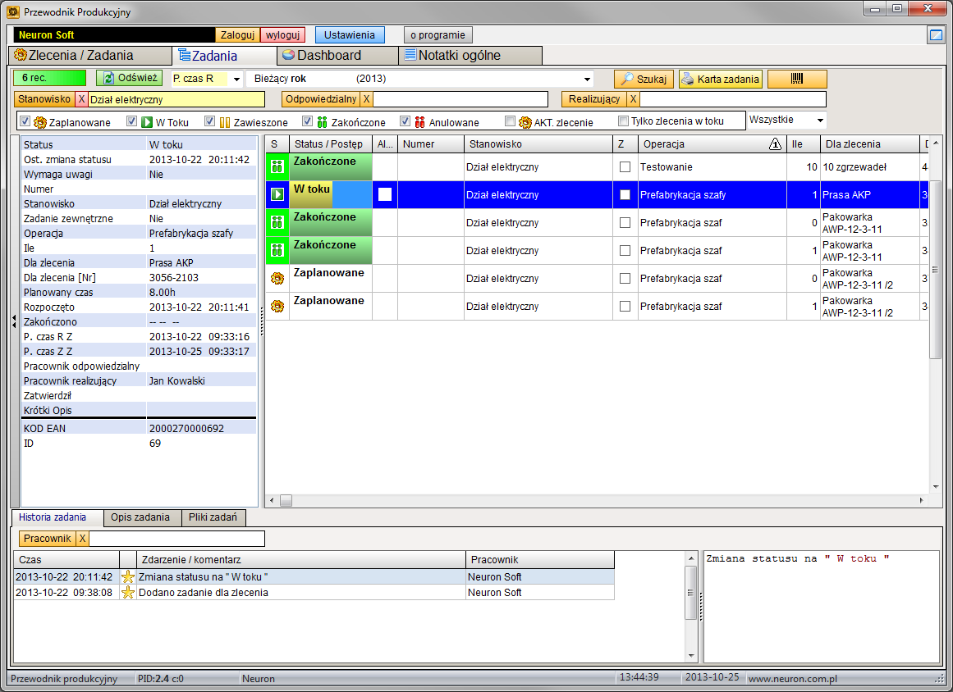
Task: Click the 'o programie' button
Action: [438, 35]
